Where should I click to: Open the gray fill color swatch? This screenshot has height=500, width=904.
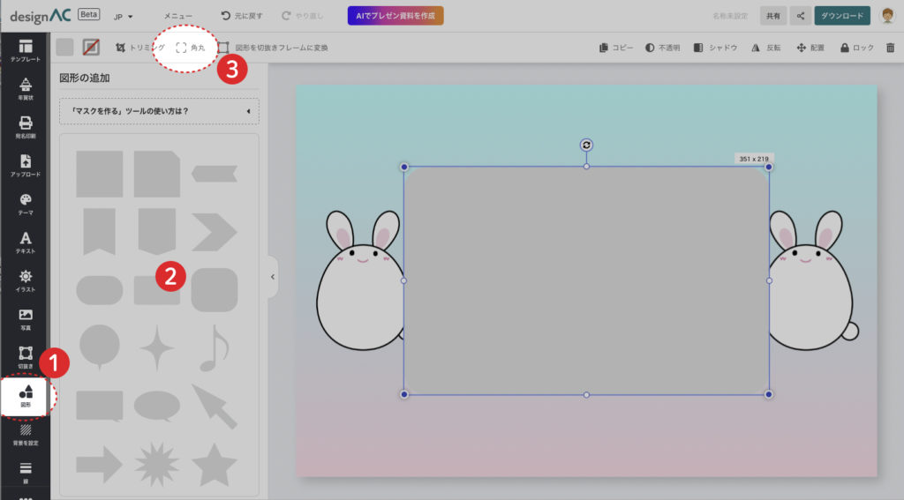pos(64,48)
